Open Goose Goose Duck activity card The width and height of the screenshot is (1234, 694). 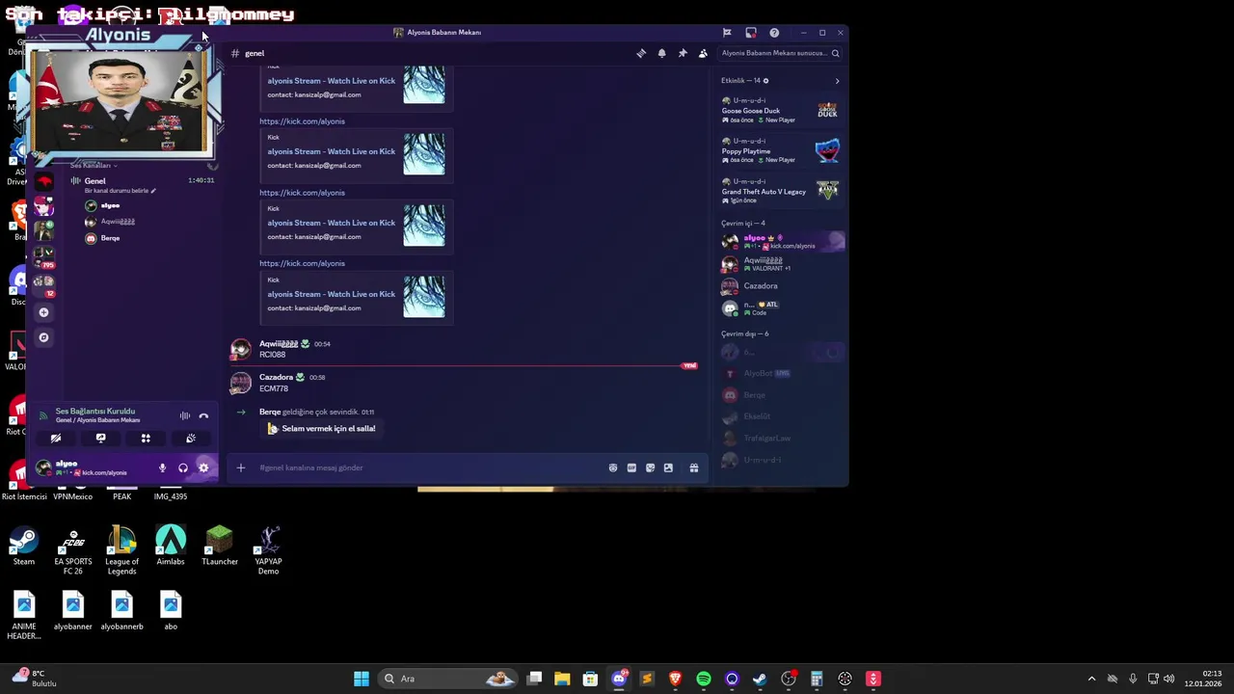(781, 111)
